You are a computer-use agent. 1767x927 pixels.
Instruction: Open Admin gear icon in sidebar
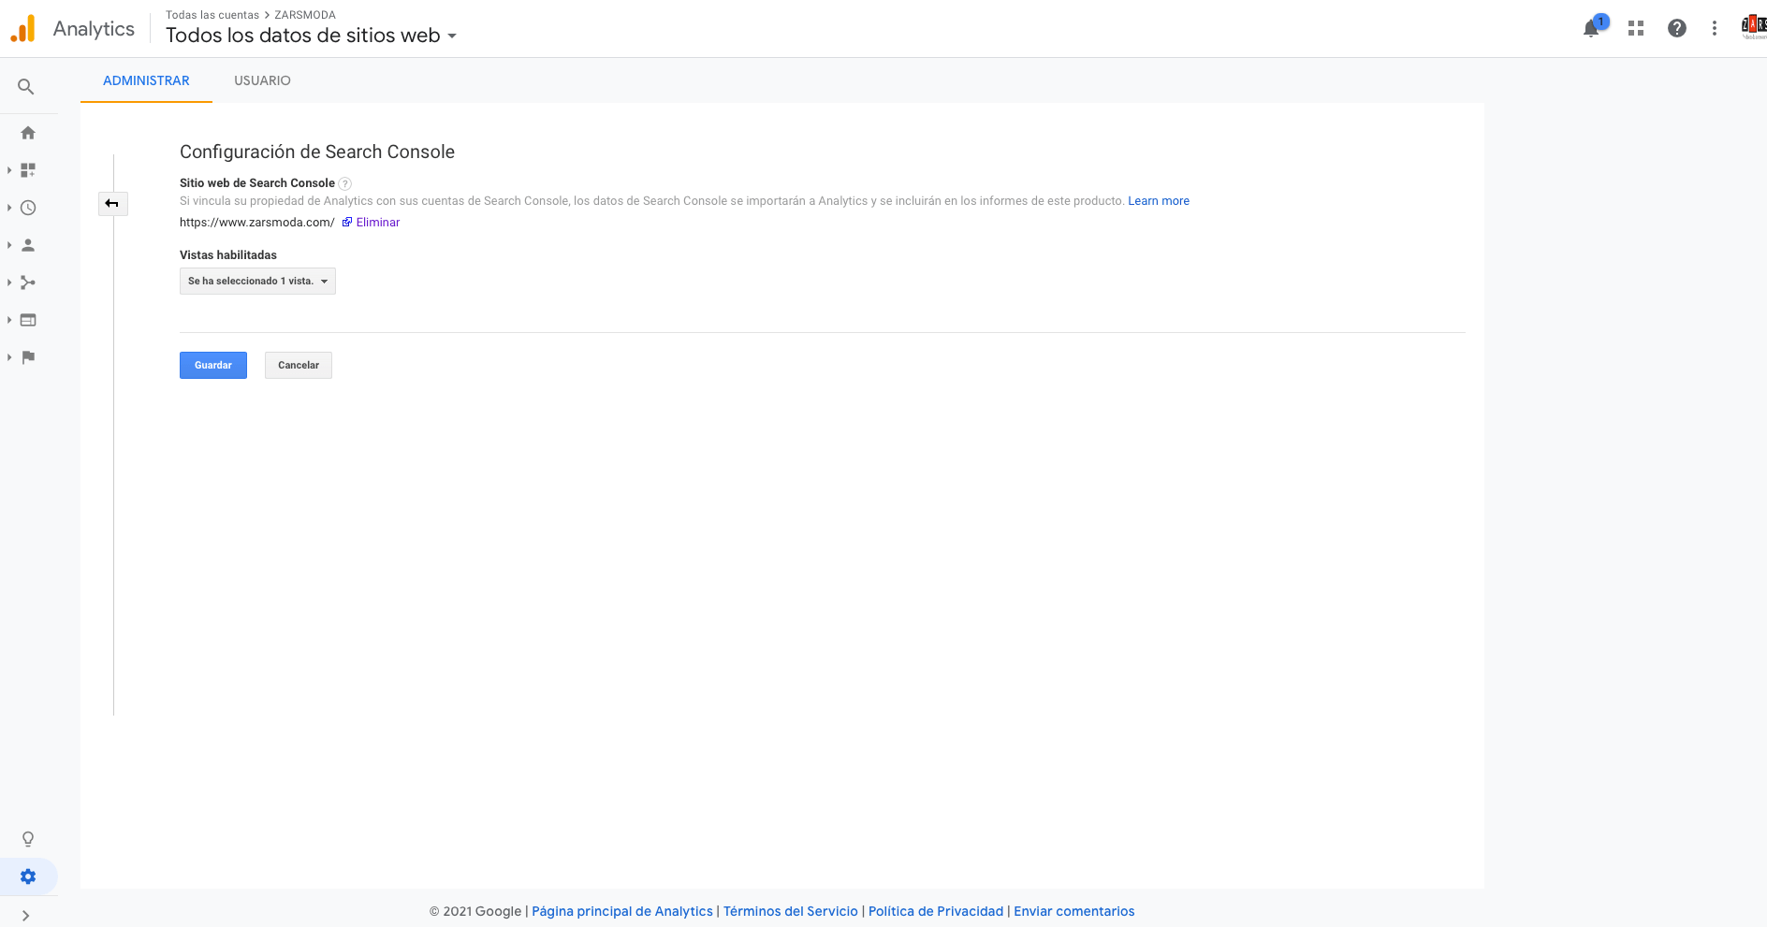(x=28, y=876)
